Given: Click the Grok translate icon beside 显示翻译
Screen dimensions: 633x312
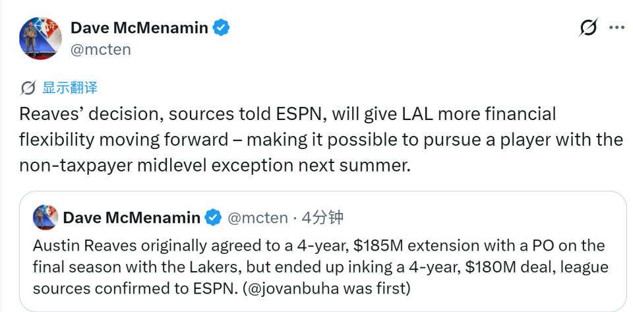Looking at the screenshot, I should point(28,88).
